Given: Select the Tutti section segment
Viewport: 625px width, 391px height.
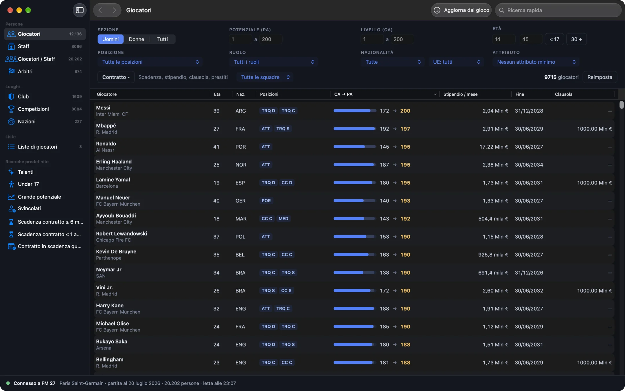Looking at the screenshot, I should (162, 39).
